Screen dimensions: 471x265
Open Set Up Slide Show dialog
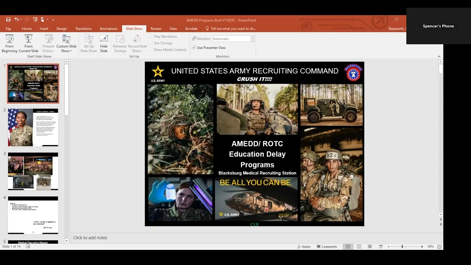pos(89,43)
